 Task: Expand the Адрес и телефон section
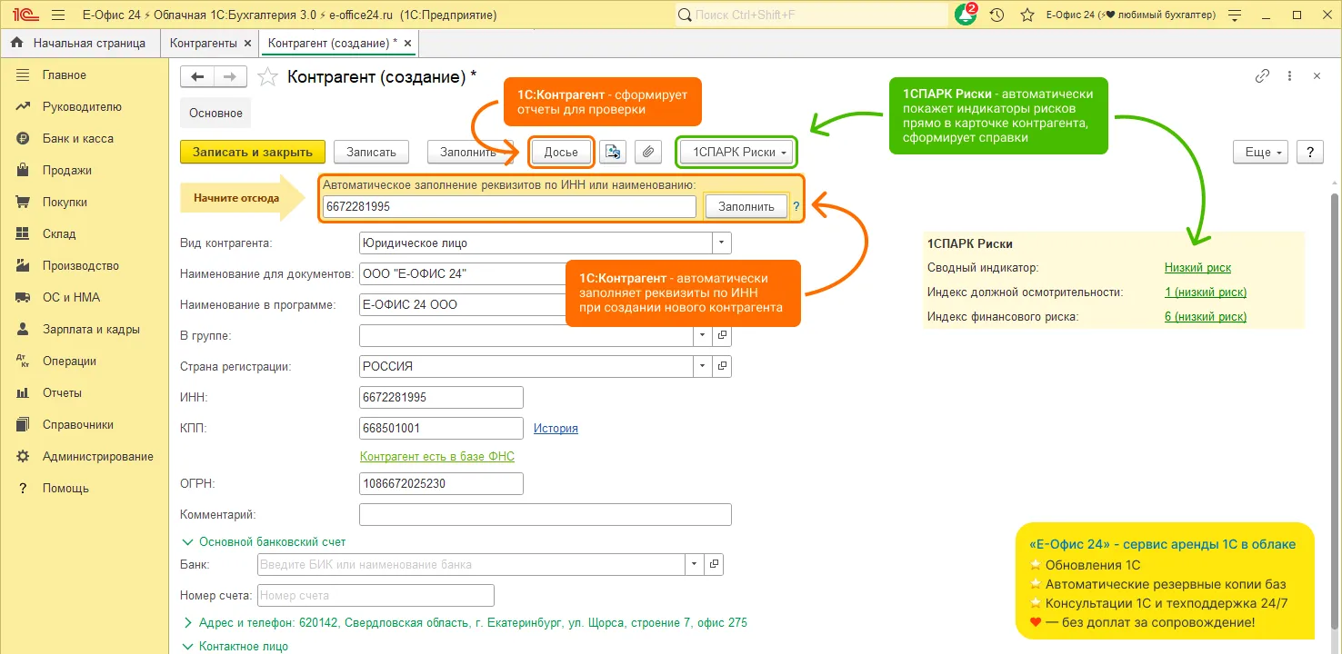point(189,623)
